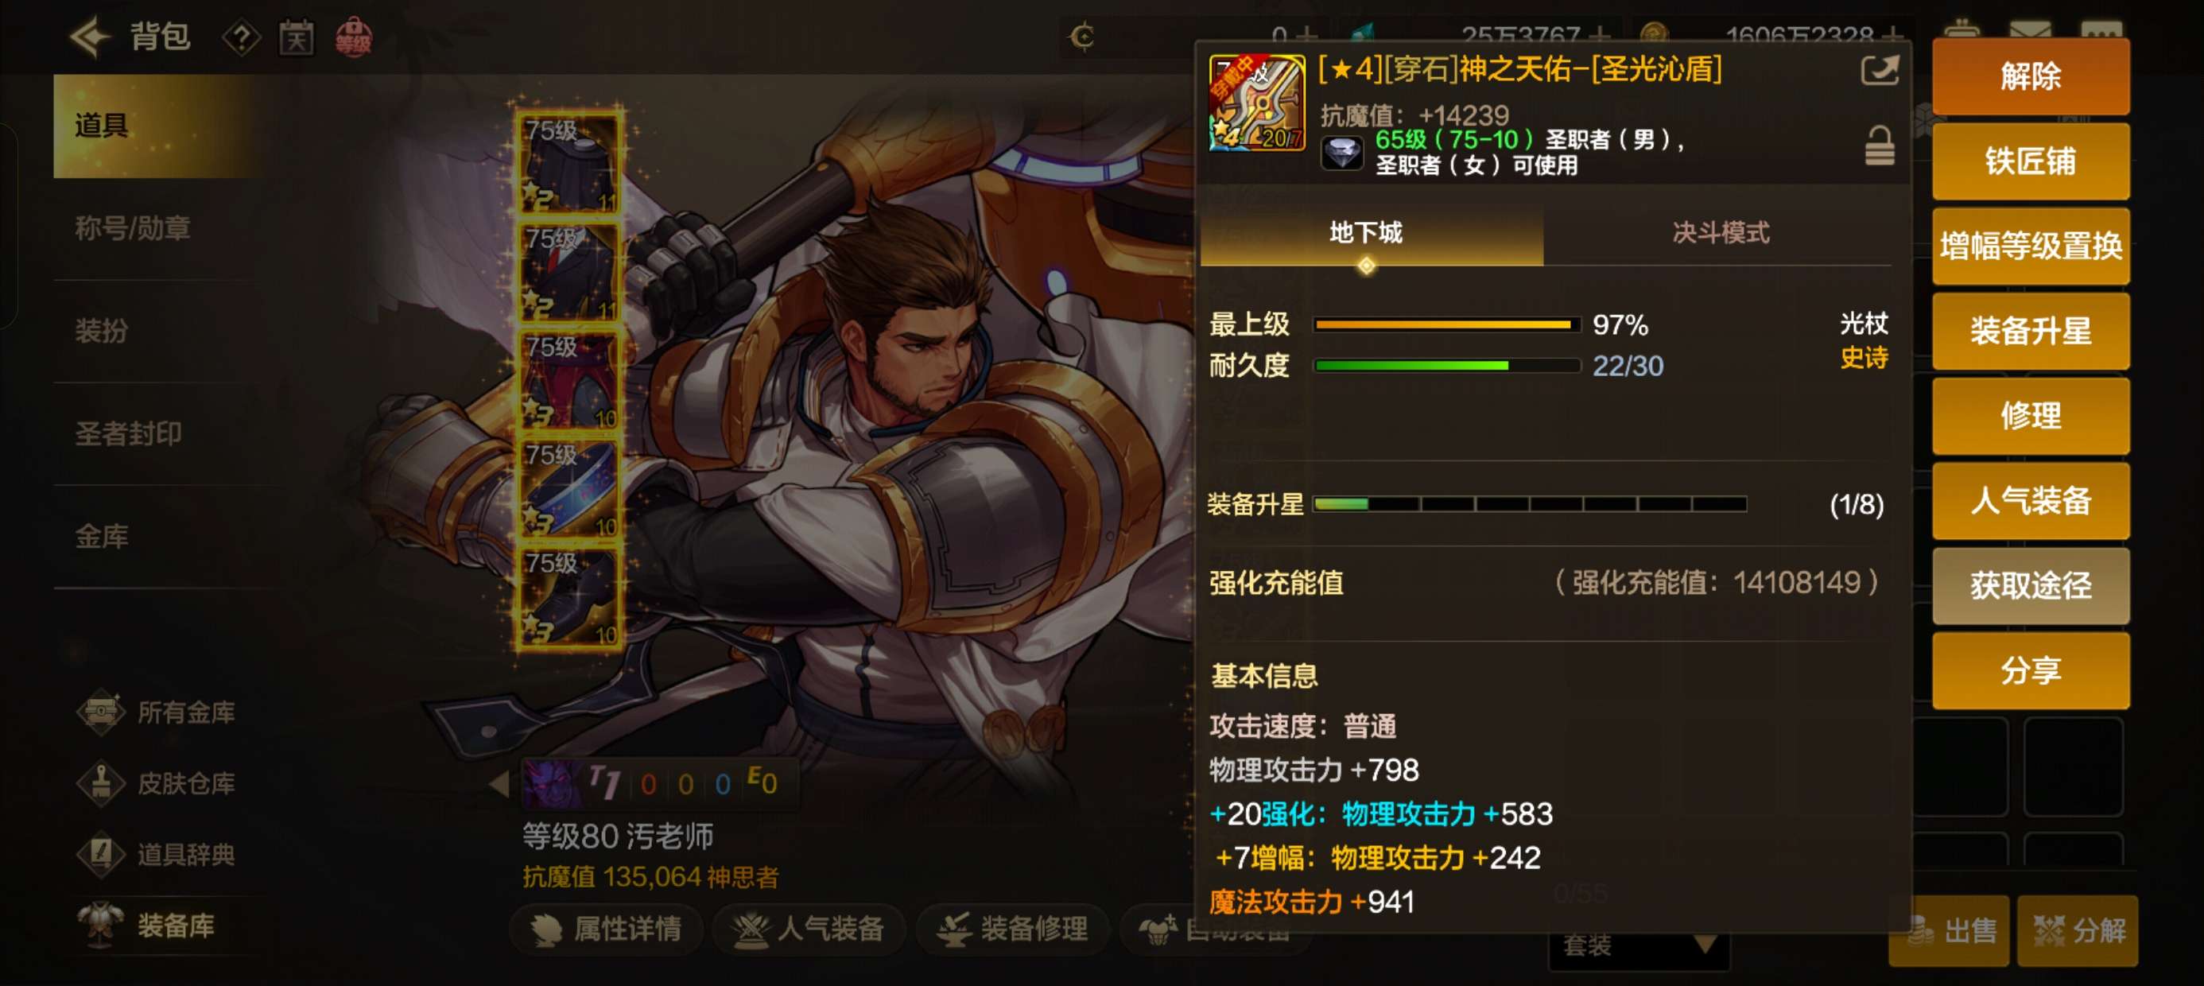The height and width of the screenshot is (986, 2204).
Task: Click 装备升星 orange button
Action: pyautogui.click(x=2029, y=332)
